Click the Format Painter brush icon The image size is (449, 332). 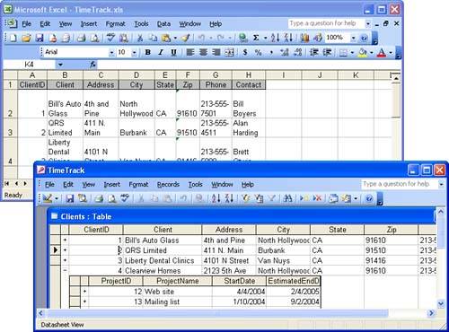tap(186, 38)
